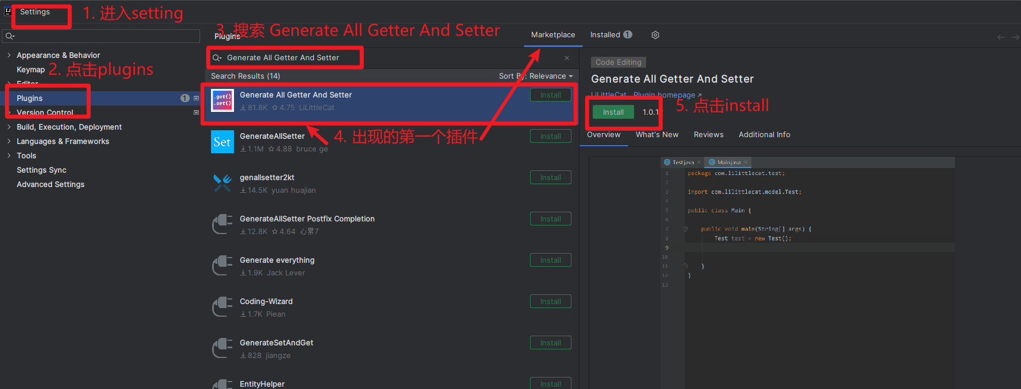Select the Coding-Wizard plugin title

click(266, 301)
